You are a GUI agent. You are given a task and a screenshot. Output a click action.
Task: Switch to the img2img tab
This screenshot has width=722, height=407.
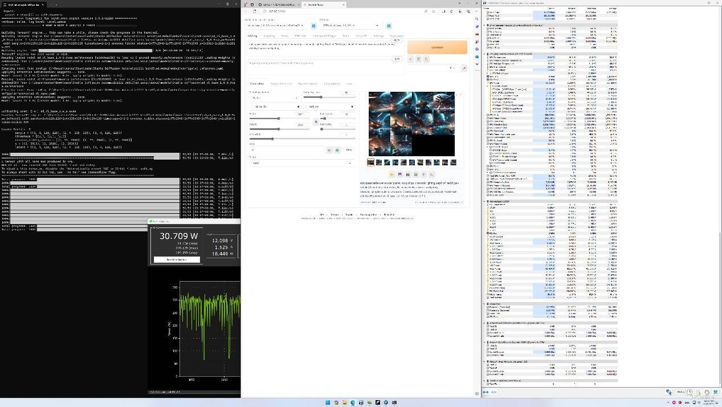tap(268, 36)
